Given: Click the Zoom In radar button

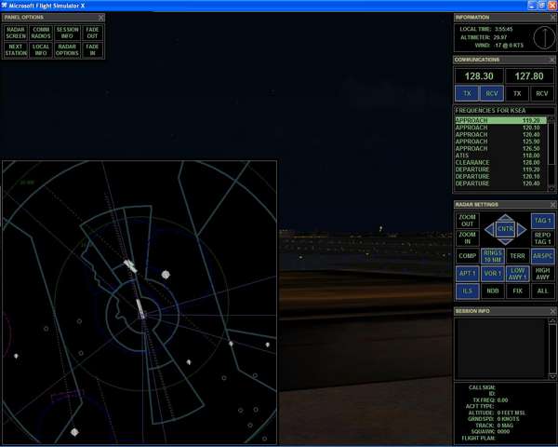Looking at the screenshot, I should click(467, 238).
